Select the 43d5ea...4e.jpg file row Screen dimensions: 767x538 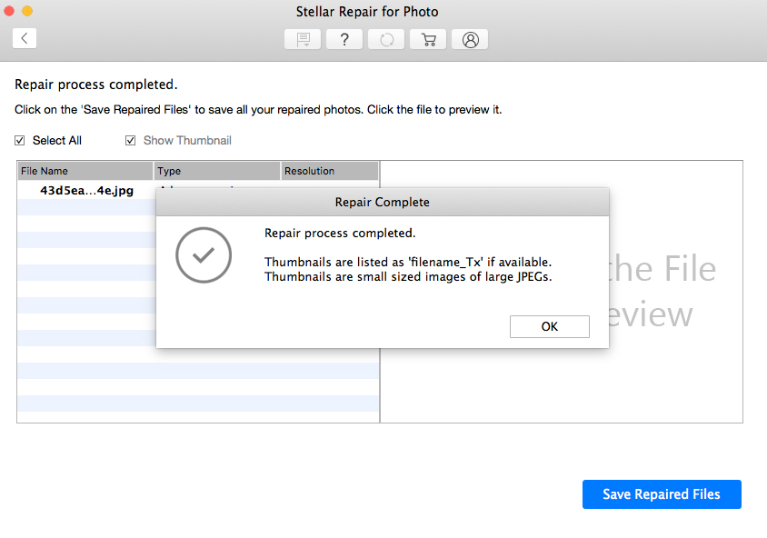click(86, 191)
